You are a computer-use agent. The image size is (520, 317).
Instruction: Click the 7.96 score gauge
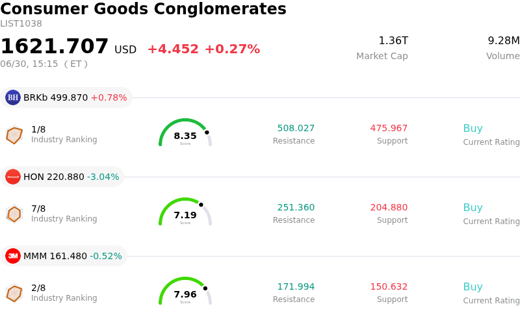(x=185, y=291)
